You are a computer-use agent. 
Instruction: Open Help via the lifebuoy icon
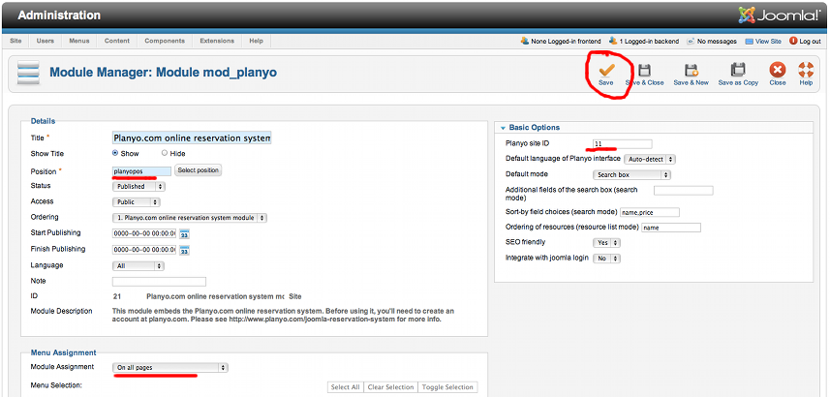806,70
